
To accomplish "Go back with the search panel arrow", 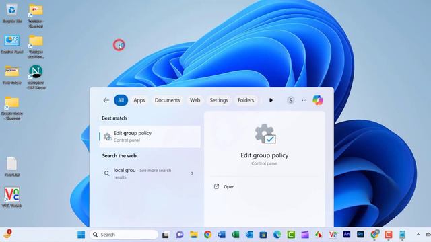I will click(106, 100).
